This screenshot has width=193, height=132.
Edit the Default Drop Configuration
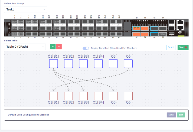tap(181, 115)
